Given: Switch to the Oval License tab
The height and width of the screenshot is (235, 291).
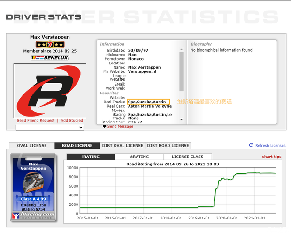Looking at the screenshot, I should pyautogui.click(x=32, y=146).
